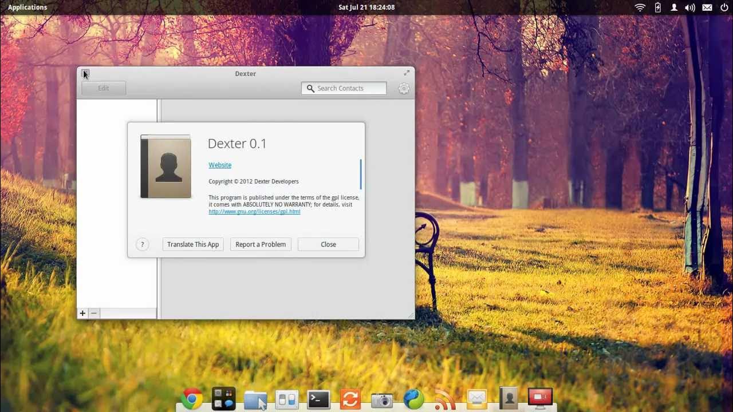Open the RSS feed reader in dock
The height and width of the screenshot is (412, 733).
pyautogui.click(x=445, y=399)
